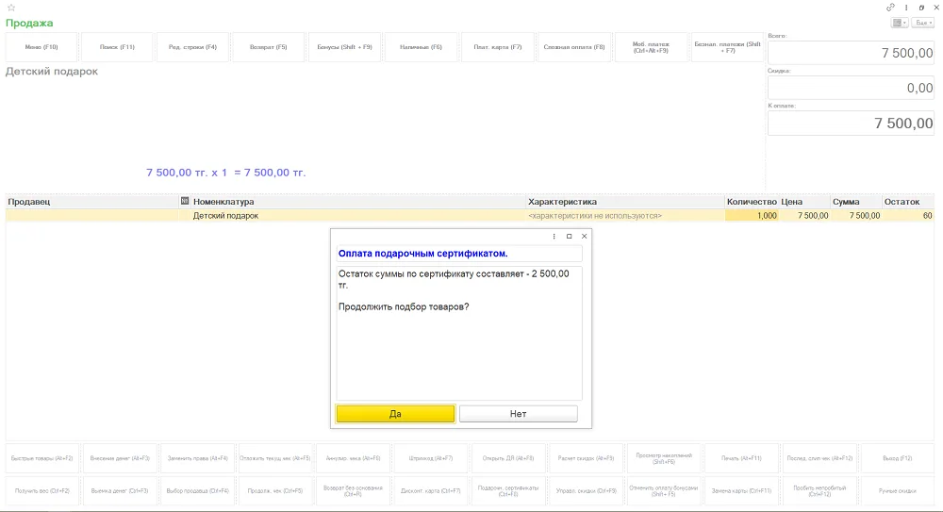Click Отменить оплату бонусами (Shift+F5)

tap(664, 491)
